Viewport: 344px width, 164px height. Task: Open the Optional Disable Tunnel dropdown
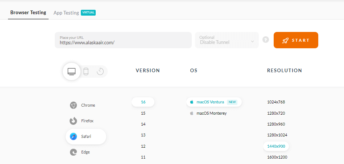(227, 40)
